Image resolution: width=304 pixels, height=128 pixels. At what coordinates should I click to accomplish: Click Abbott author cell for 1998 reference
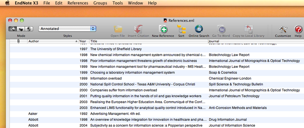33,120
